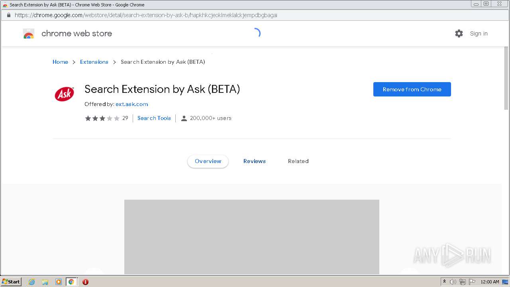Click the action center flag icon
Screen dimensions: 510x287
click(472, 282)
